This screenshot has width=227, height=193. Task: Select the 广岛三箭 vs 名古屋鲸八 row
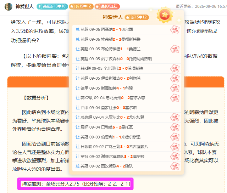coord(127,147)
